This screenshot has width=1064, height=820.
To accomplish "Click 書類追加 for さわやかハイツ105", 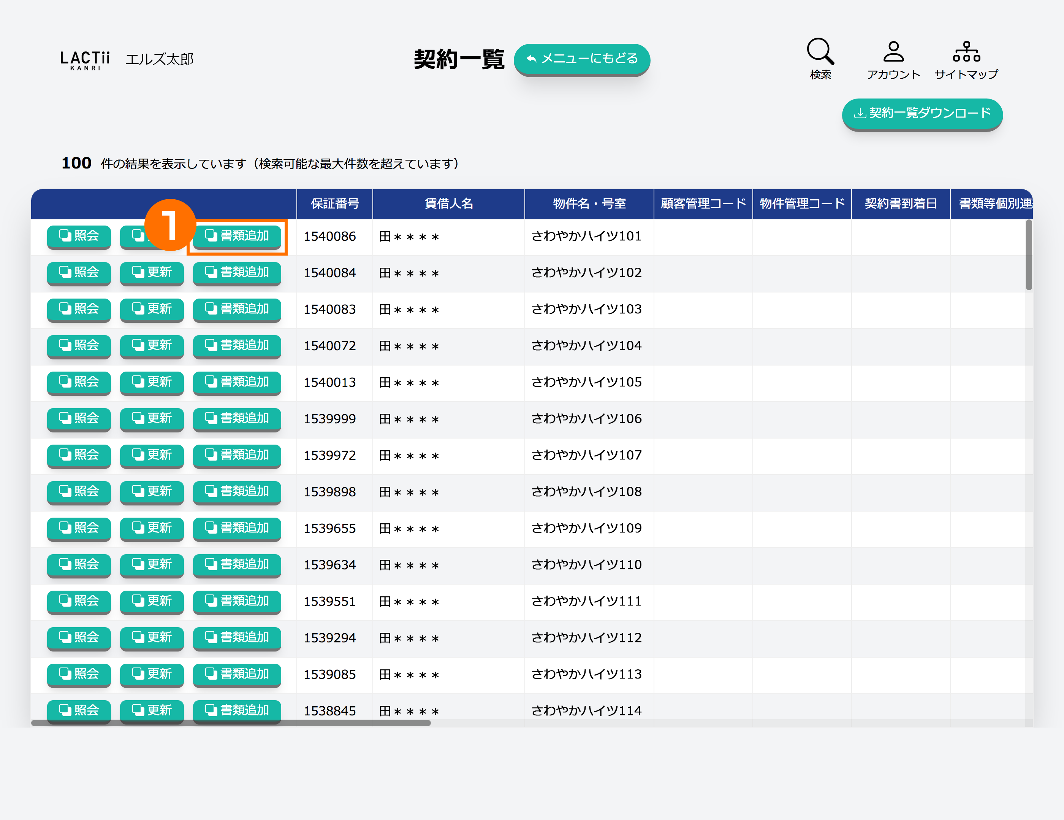I will 237,381.
